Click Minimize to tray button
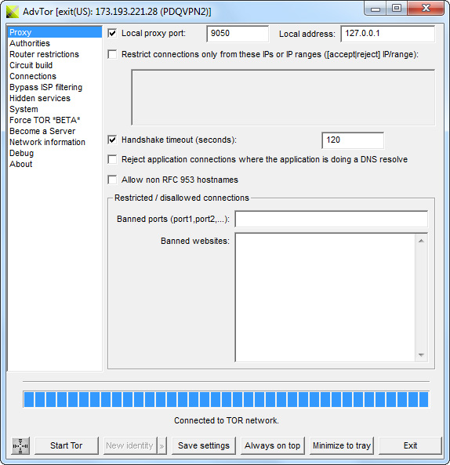The height and width of the screenshot is (465, 450). pos(342,445)
